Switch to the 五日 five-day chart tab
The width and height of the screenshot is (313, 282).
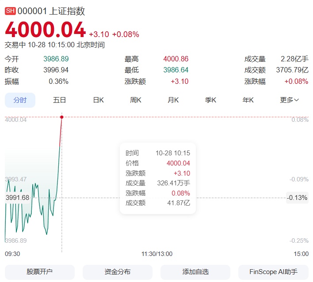pos(59,100)
